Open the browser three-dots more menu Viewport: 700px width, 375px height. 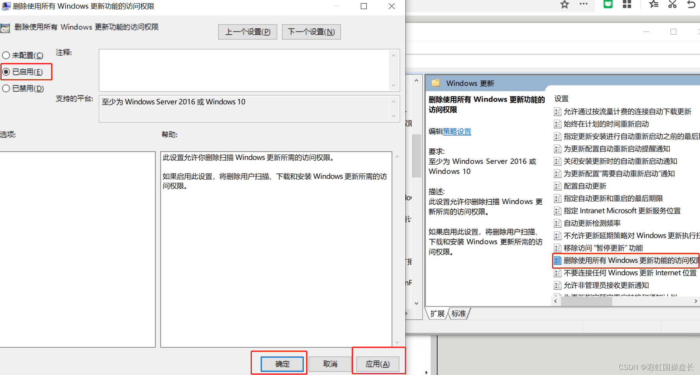coord(584,4)
